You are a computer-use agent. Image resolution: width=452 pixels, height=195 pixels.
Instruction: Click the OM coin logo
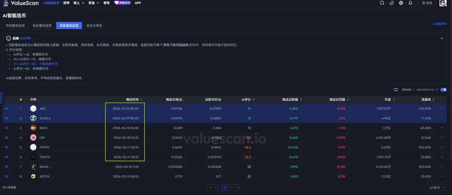coord(34,138)
